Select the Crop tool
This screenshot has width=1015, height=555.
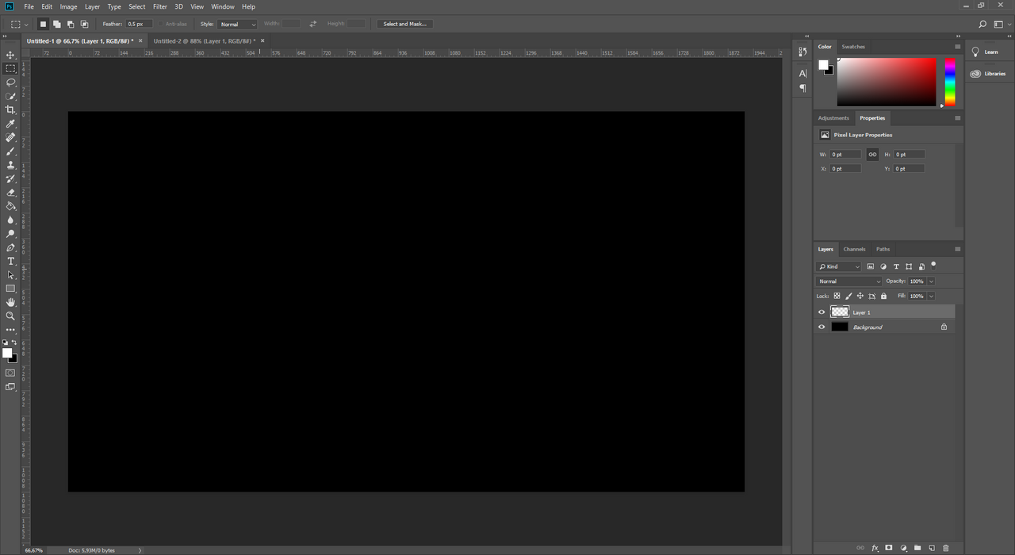click(10, 110)
